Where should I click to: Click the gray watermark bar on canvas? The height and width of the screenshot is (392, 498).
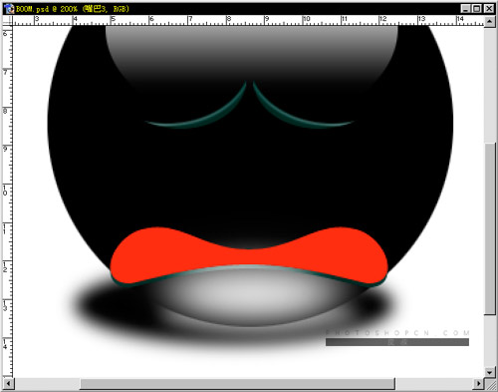(x=397, y=342)
